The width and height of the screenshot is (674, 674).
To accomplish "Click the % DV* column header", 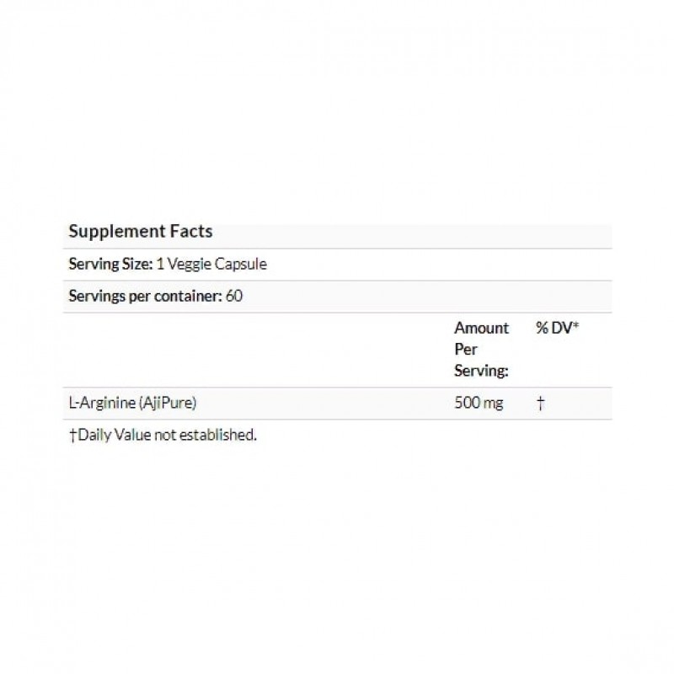I will [557, 328].
